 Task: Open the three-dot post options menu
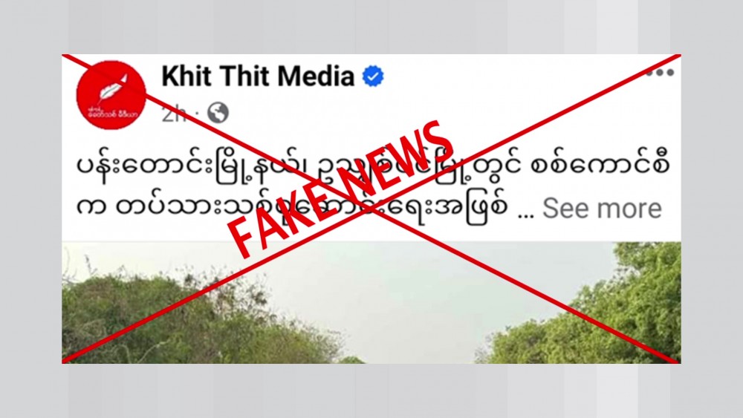coord(660,73)
